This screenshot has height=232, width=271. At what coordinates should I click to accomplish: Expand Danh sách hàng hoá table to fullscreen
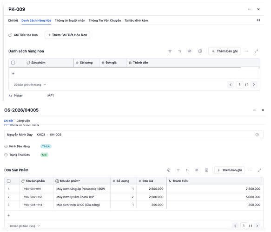tap(256, 51)
